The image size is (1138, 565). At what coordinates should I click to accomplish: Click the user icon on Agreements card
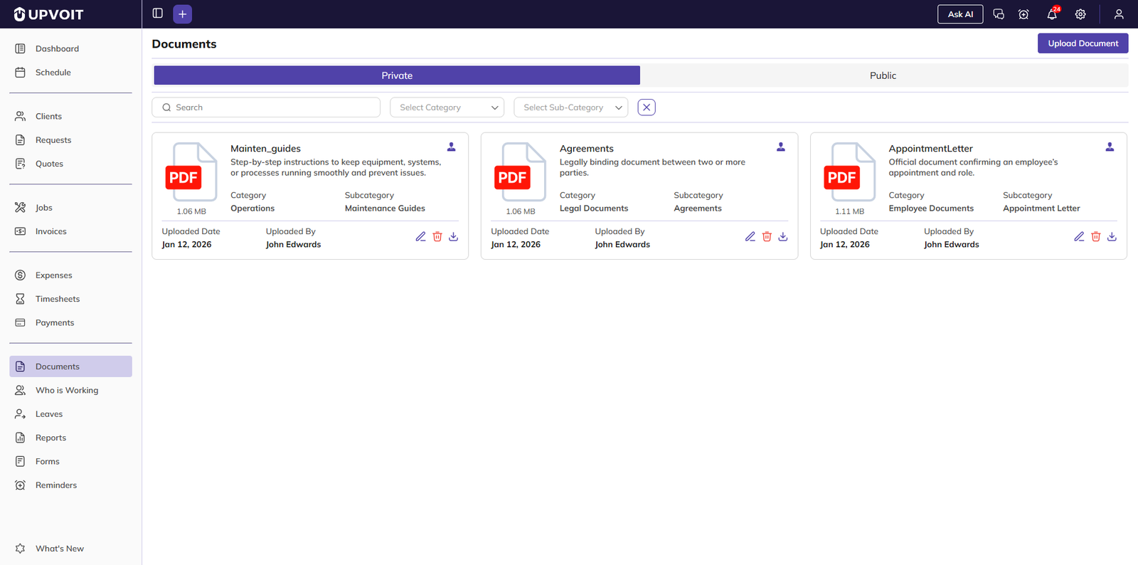pyautogui.click(x=780, y=147)
